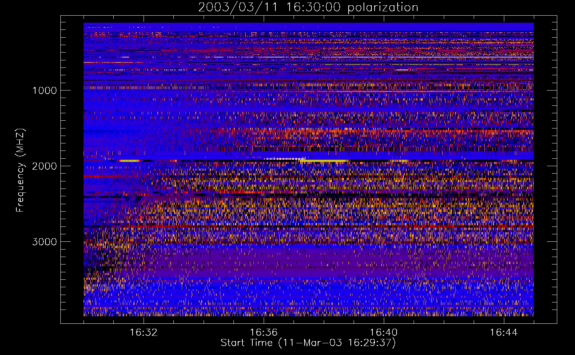Select the 3000 frequency axis label

coord(44,242)
